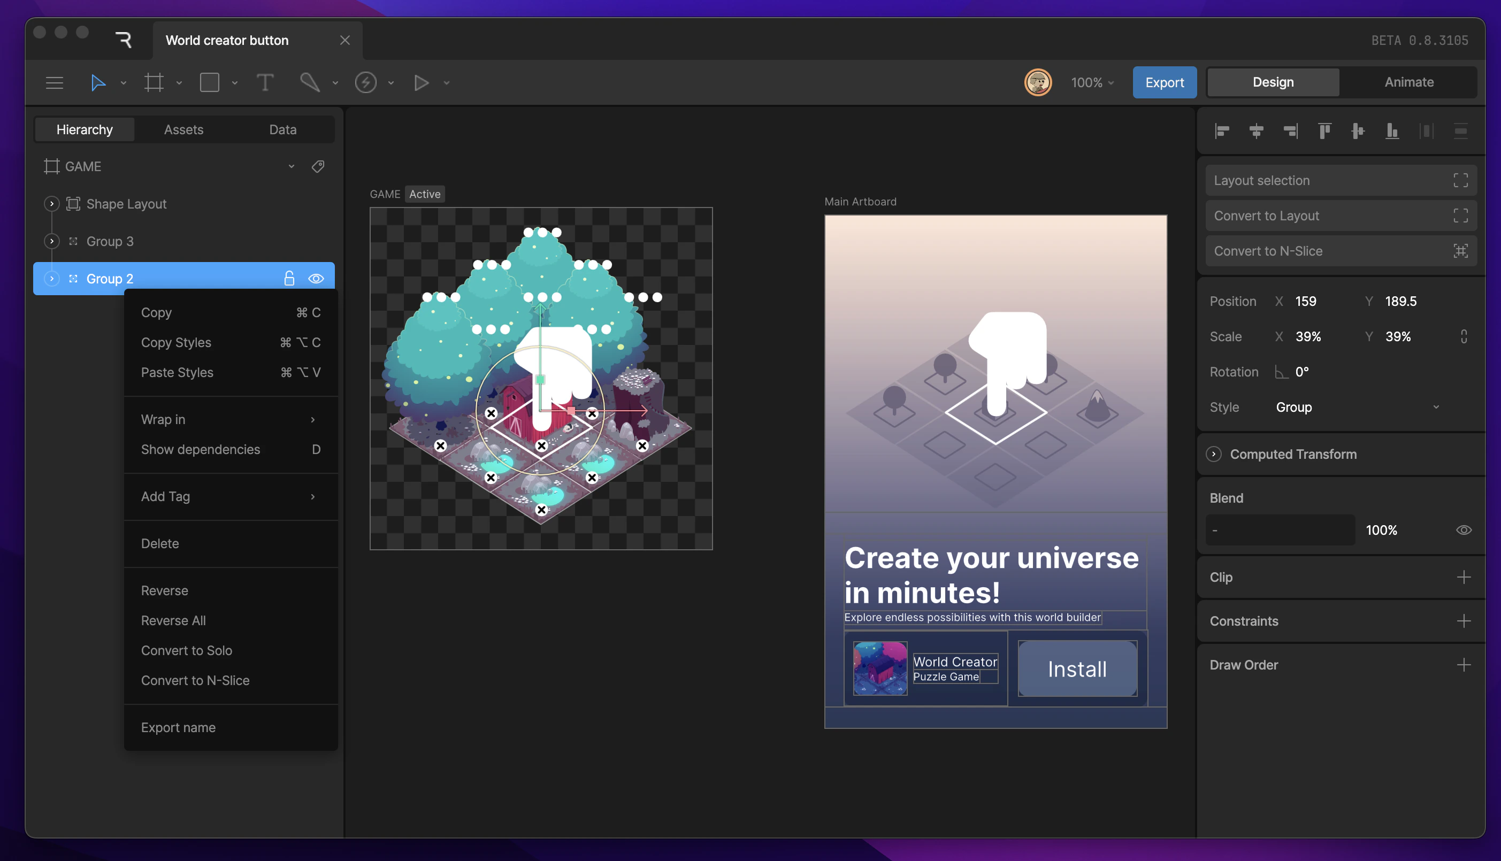Screen dimensions: 1501x861
Task: Click Convert to Layout button
Action: [1340, 215]
